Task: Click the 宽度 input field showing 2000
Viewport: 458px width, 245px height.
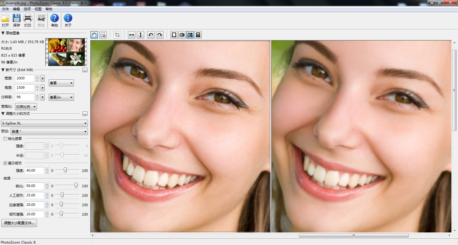Action: [x=25, y=78]
